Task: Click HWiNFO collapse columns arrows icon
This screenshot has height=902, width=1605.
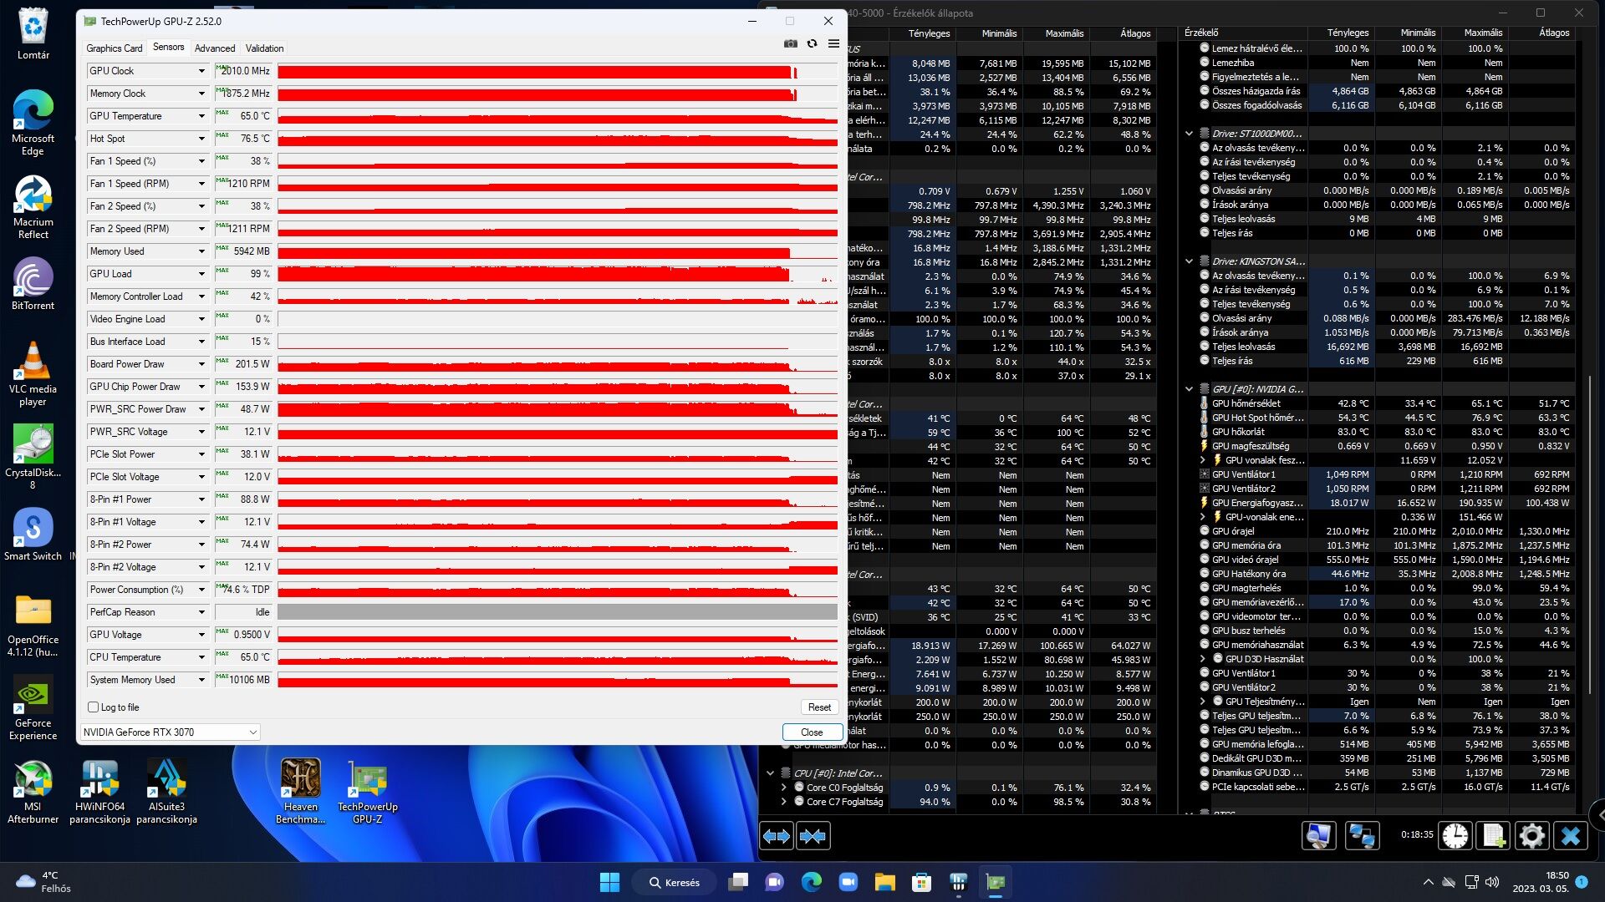Action: point(813,836)
